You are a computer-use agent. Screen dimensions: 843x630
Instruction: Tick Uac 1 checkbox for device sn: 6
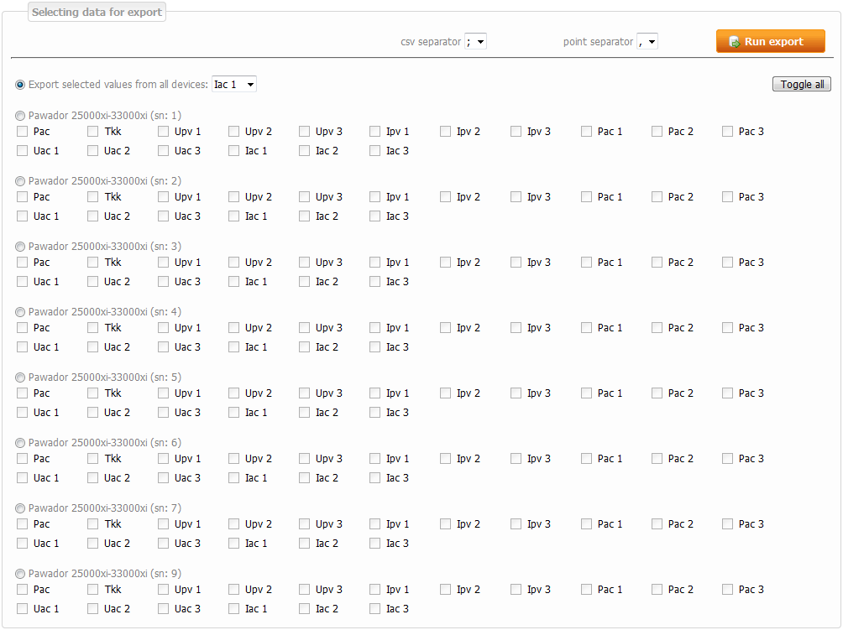click(23, 478)
